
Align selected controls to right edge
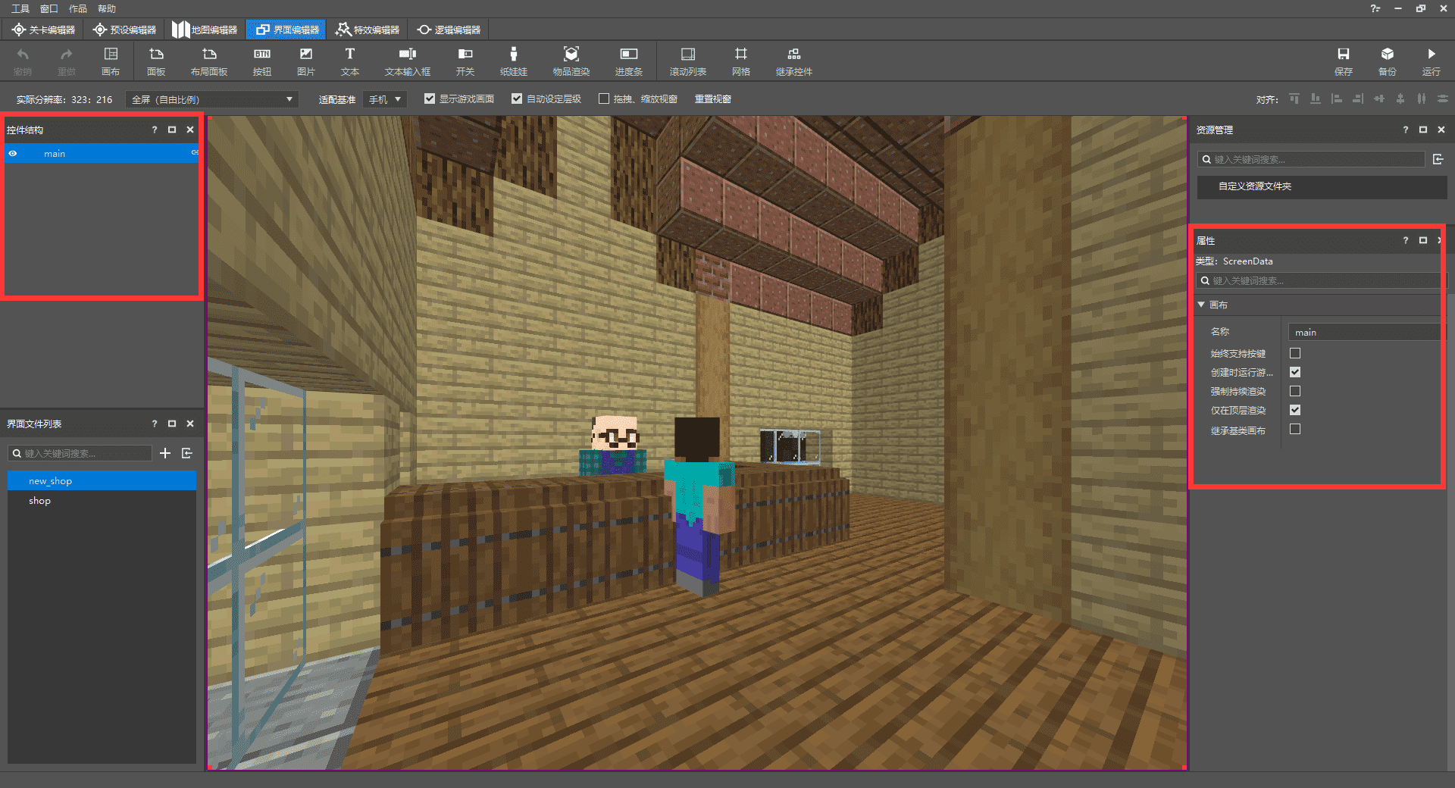point(1358,98)
